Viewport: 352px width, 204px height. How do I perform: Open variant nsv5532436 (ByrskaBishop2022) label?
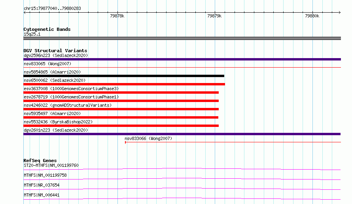click(x=58, y=122)
